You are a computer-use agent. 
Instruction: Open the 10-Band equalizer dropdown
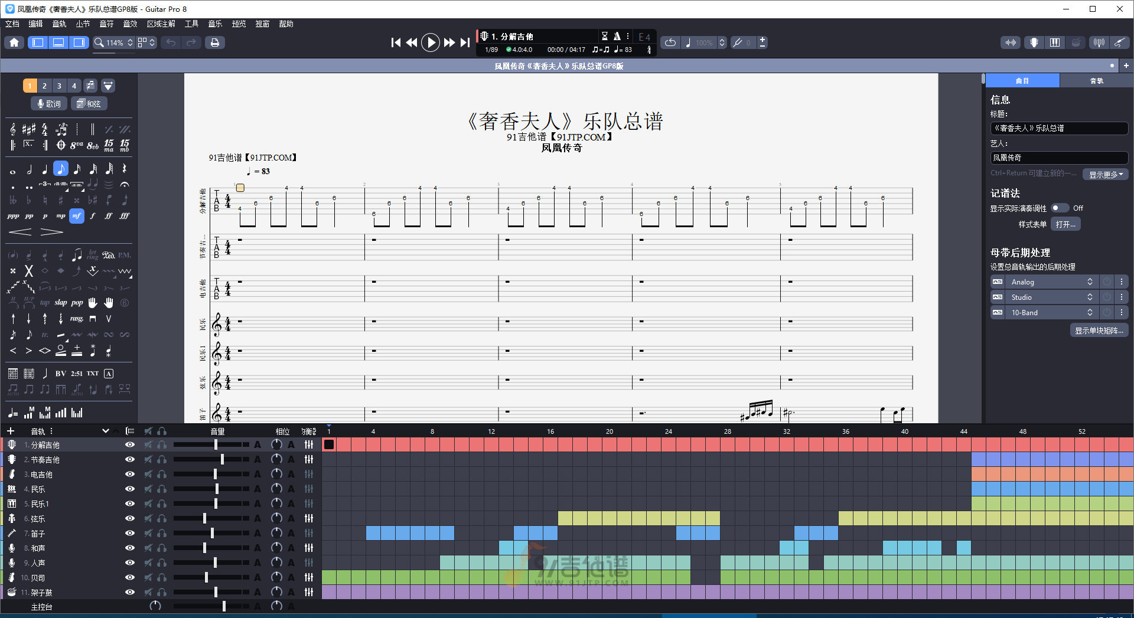coord(1052,313)
